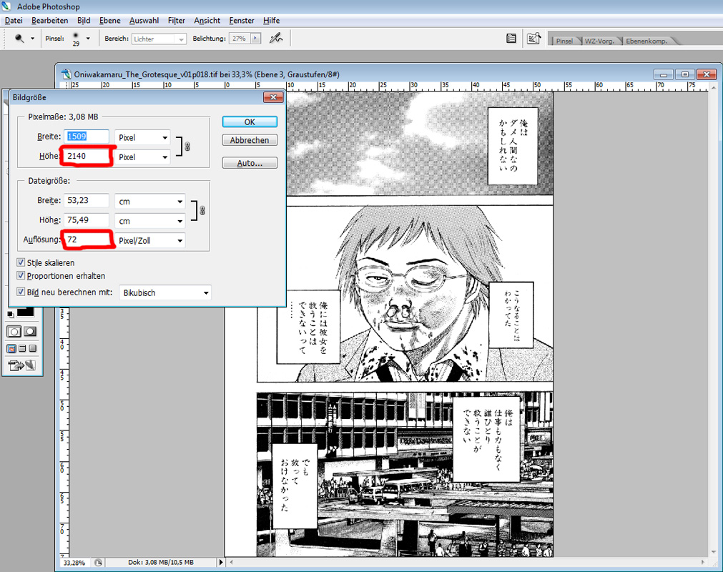
Task: Open Pixel unit dropdown for Höhe
Action: tap(143, 157)
